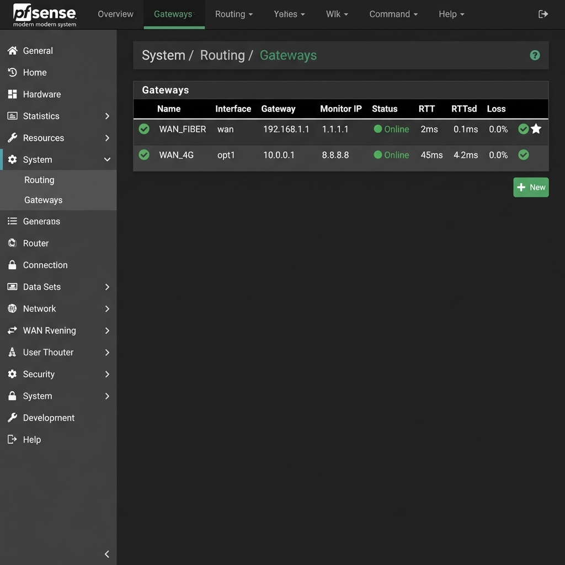565x565 pixels.
Task: Click the Development wrench icon
Action: click(x=12, y=418)
